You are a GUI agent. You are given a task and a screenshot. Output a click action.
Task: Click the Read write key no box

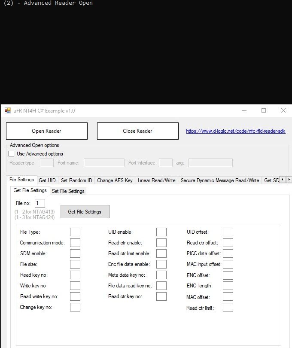tap(75, 296)
